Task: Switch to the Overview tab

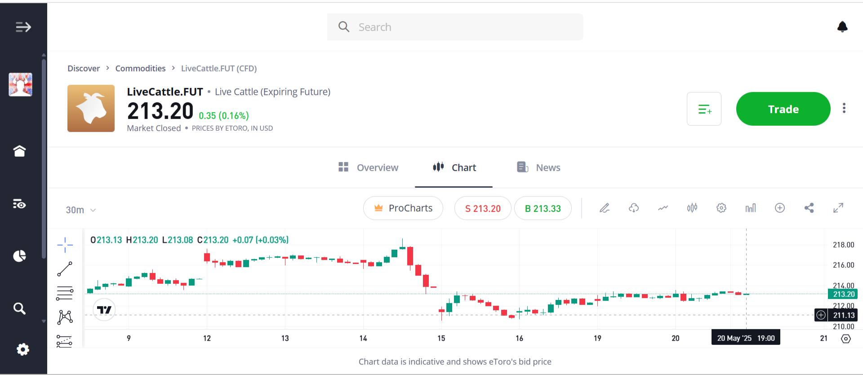Action: click(368, 168)
